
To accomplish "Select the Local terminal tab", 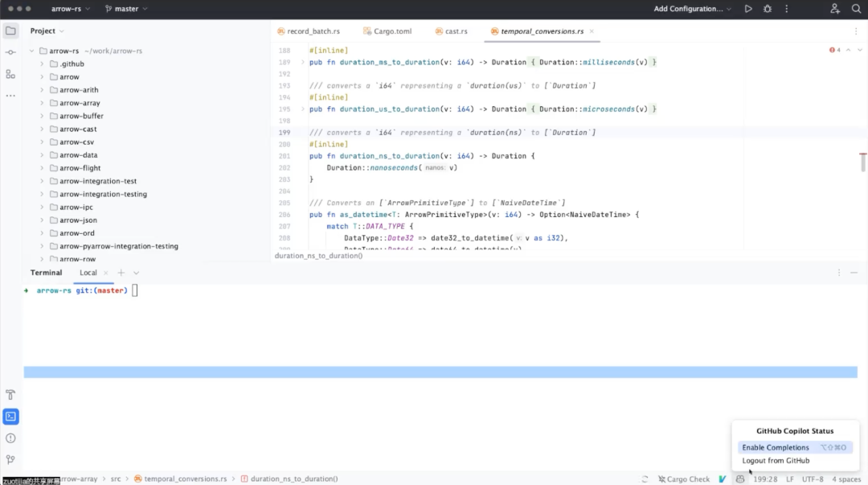I will click(88, 272).
